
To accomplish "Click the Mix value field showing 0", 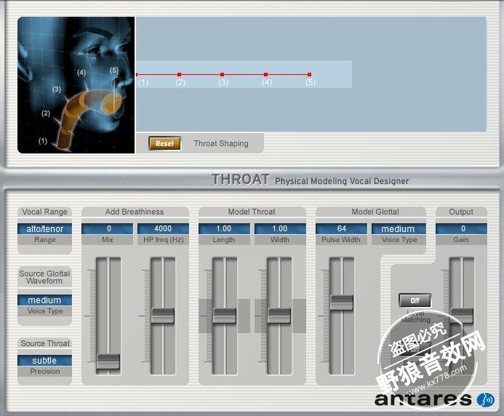I will [108, 229].
